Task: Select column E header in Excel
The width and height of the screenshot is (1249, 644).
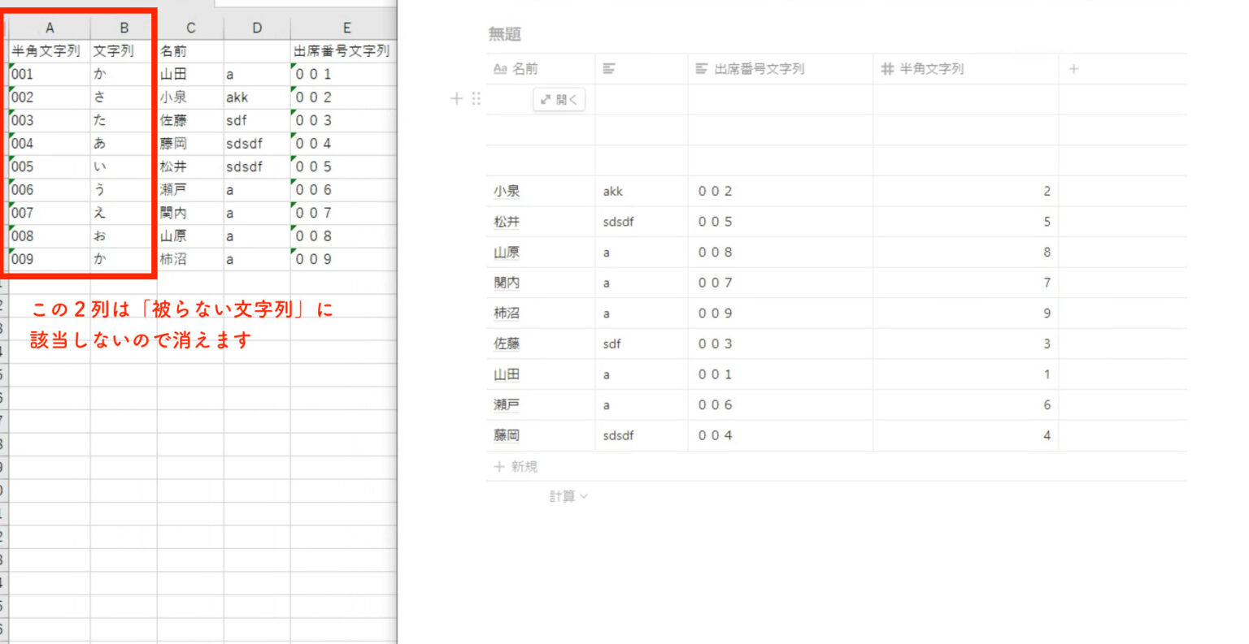Action: [346, 28]
